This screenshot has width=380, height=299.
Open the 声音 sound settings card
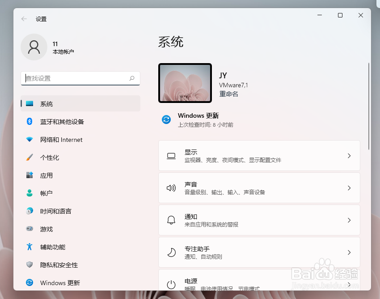coord(259,188)
